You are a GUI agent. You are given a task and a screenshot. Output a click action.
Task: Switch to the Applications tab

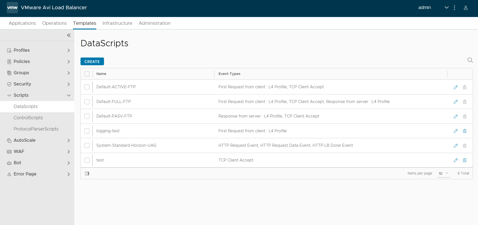point(22,23)
